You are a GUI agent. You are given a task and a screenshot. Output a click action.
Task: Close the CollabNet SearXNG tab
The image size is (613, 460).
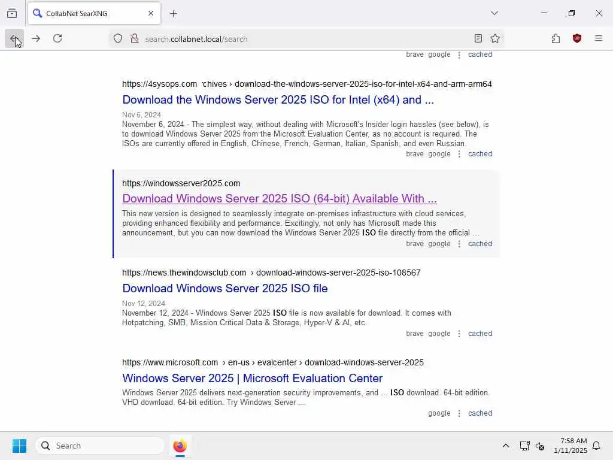(x=151, y=13)
